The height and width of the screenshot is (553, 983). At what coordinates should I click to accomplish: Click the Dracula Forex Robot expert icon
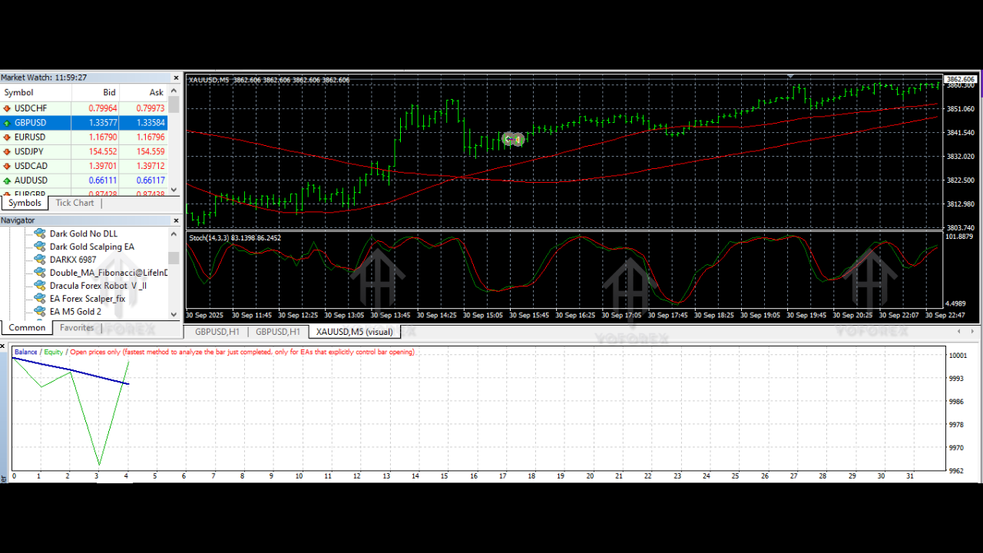pyautogui.click(x=40, y=286)
